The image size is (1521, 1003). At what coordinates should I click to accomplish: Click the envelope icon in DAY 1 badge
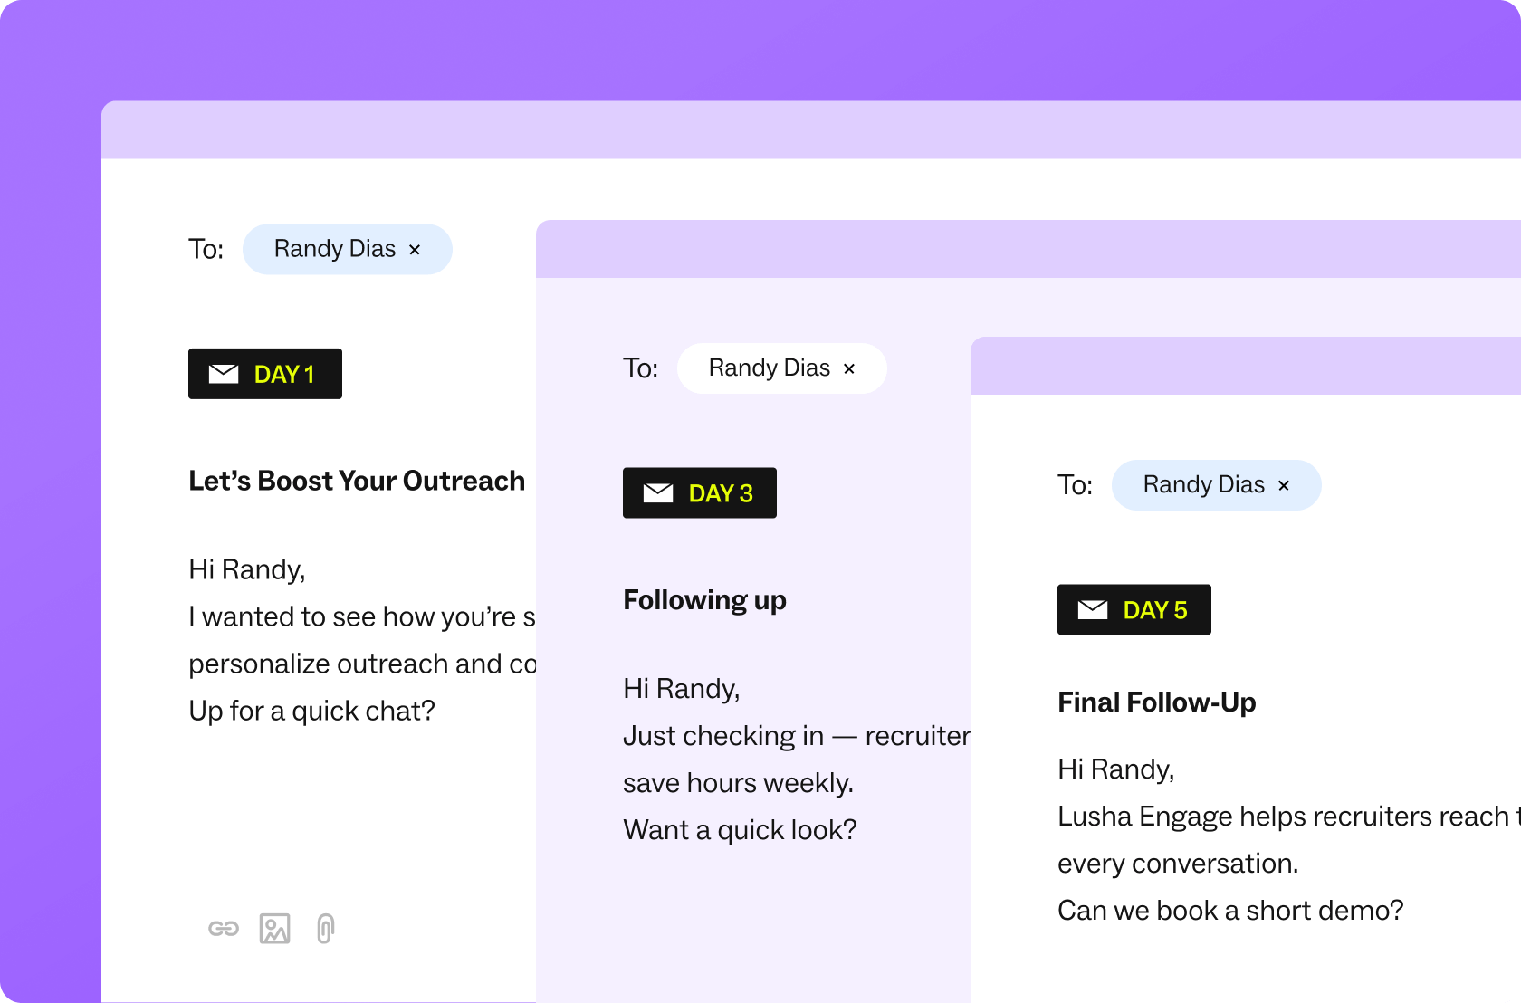click(x=224, y=374)
